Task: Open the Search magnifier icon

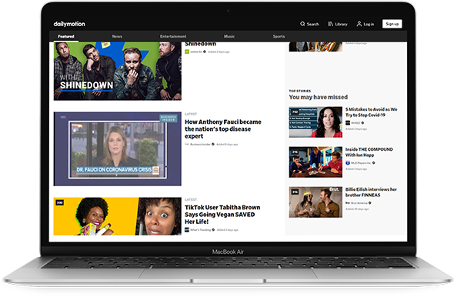Action: point(302,24)
